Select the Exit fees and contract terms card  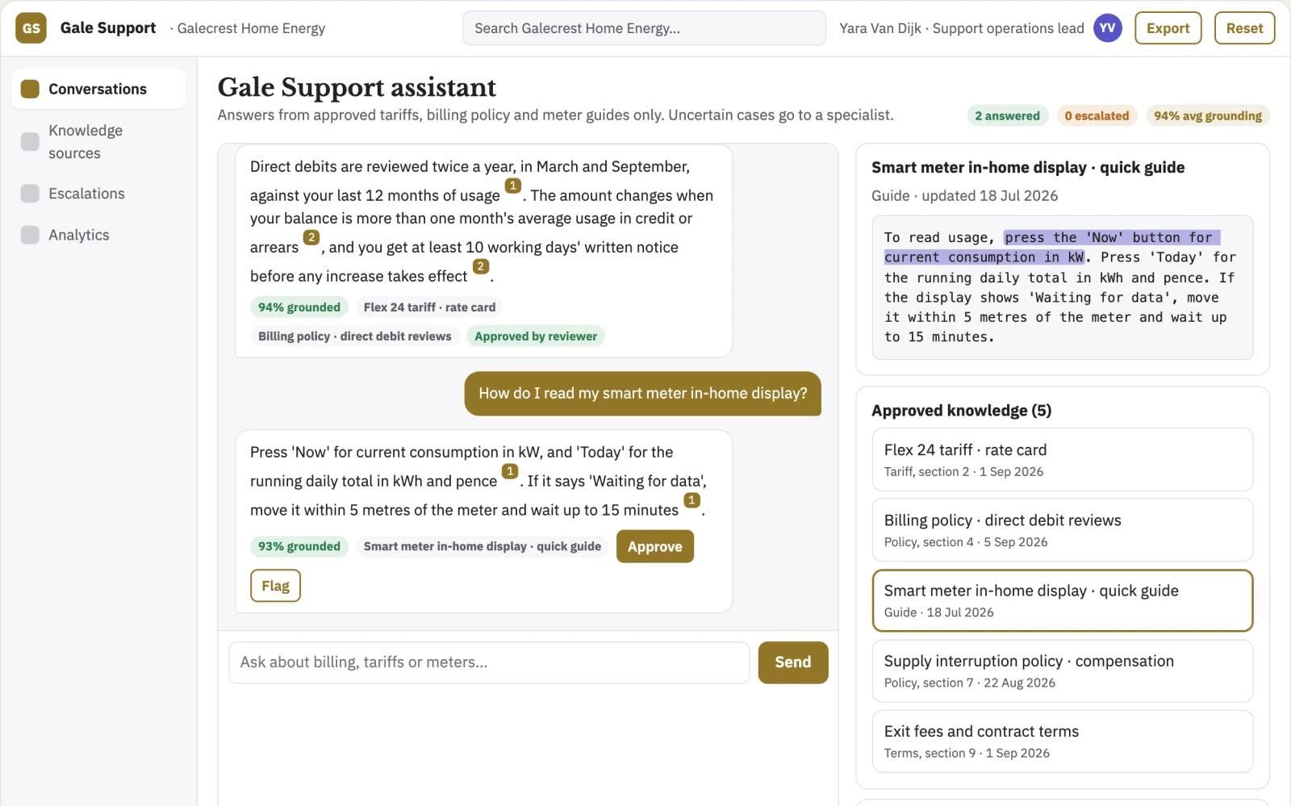tap(1062, 741)
